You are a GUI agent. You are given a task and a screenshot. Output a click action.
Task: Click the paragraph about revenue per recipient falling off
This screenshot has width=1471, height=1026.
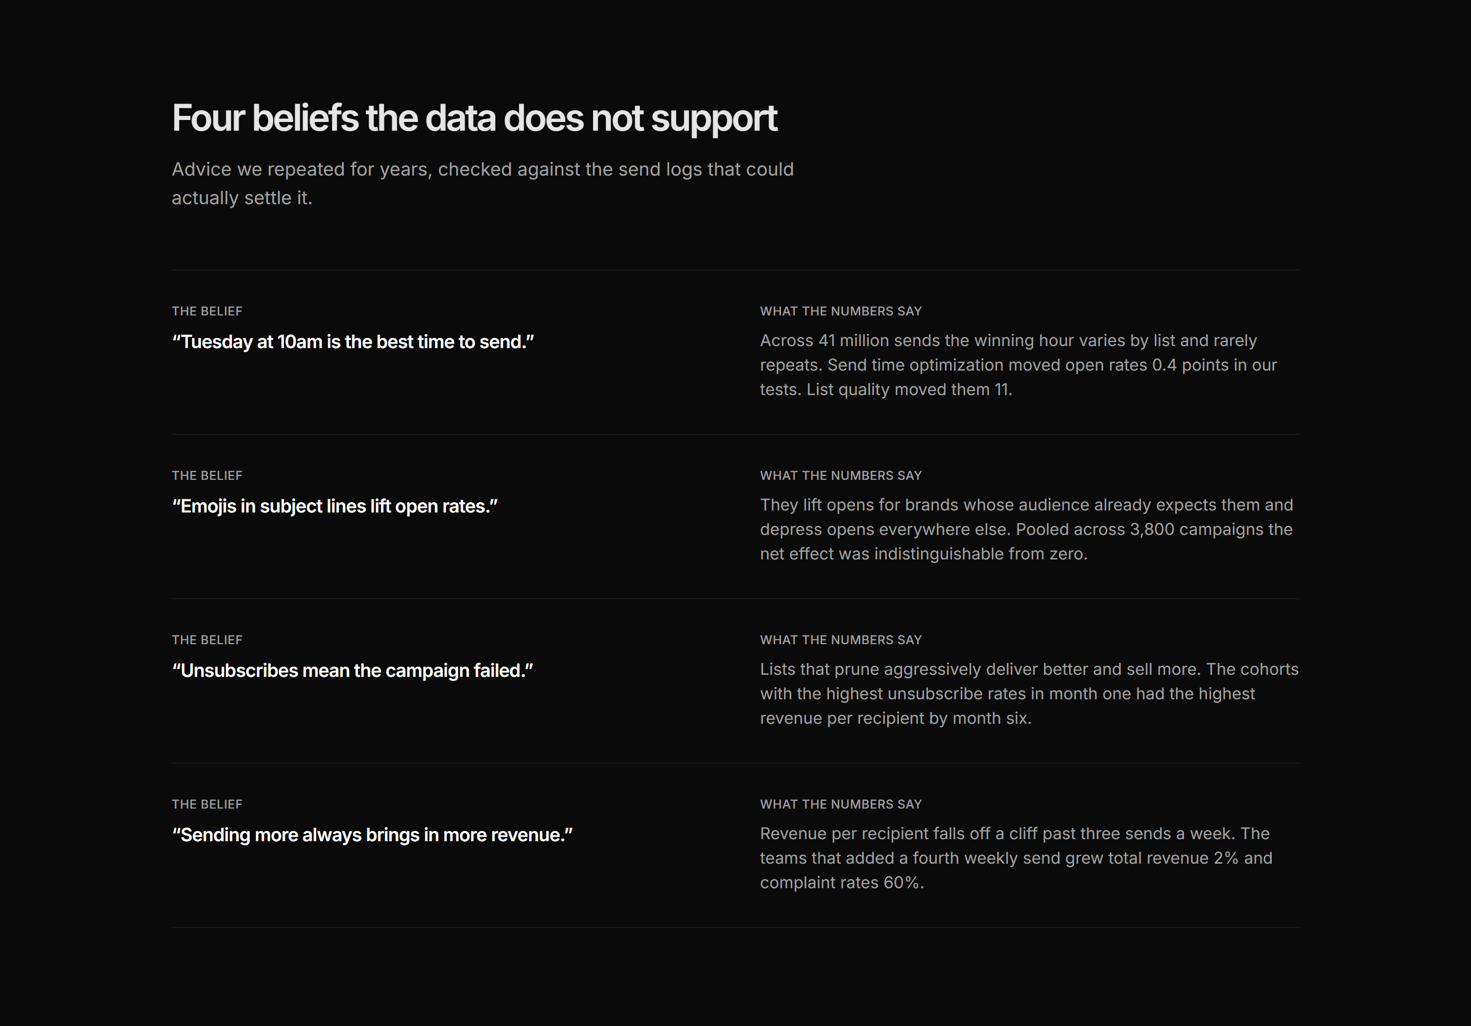click(1016, 858)
